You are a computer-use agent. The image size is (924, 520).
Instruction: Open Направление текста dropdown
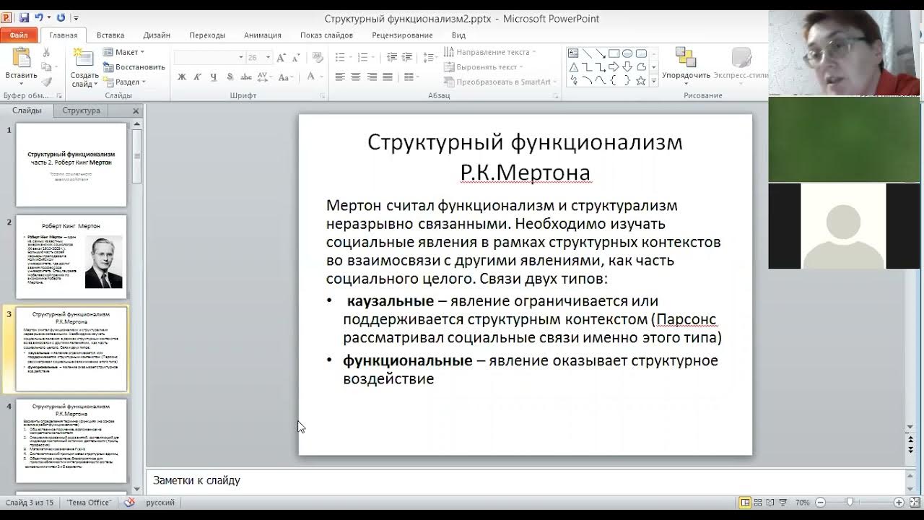490,52
